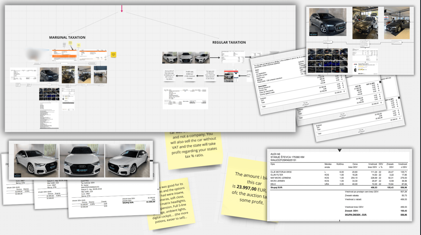
Task: Click the OLJNI FILTER invoice row
Action: 338,175
